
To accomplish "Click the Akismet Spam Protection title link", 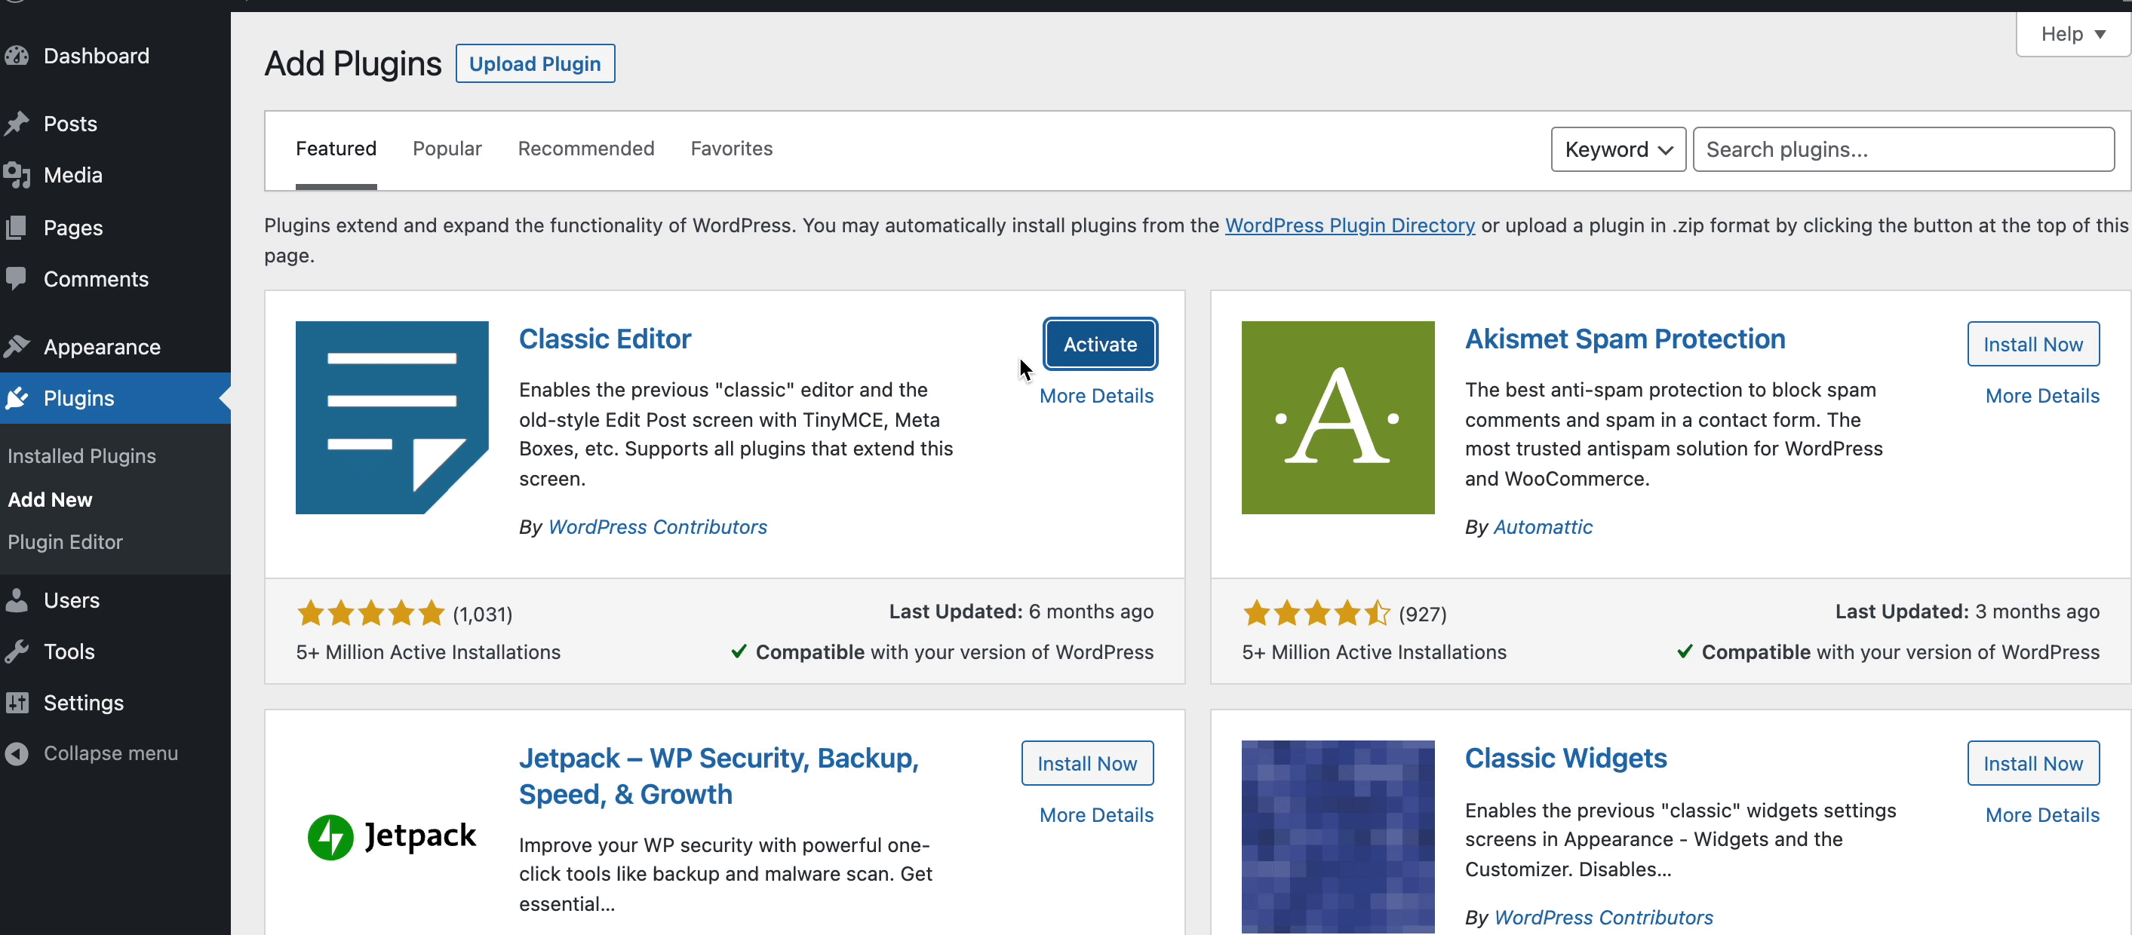I will (1625, 339).
